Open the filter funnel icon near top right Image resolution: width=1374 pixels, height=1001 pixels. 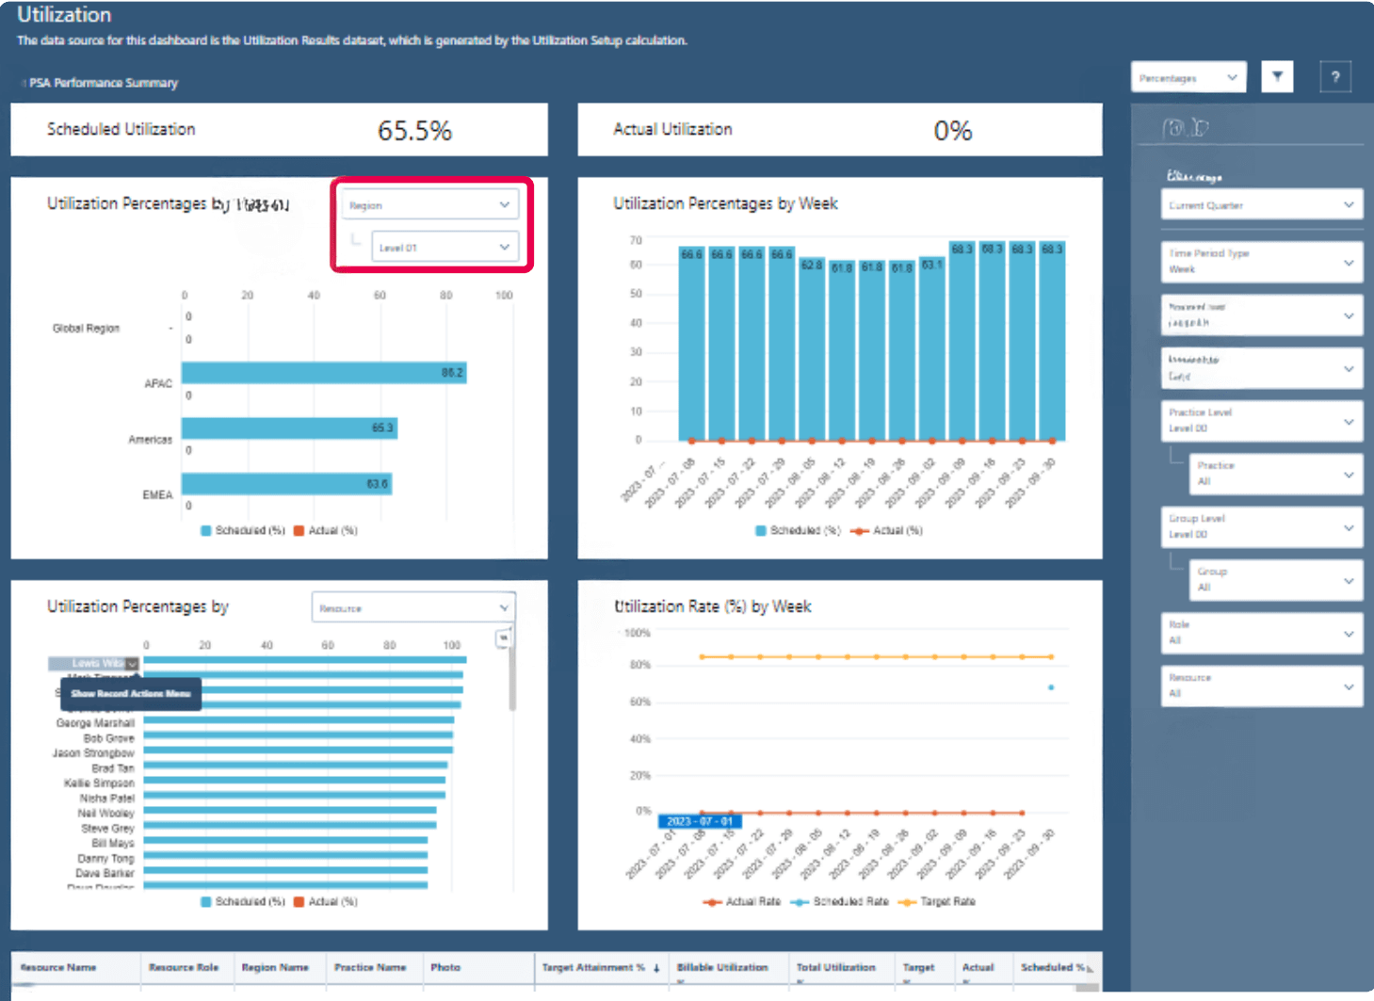(1277, 76)
